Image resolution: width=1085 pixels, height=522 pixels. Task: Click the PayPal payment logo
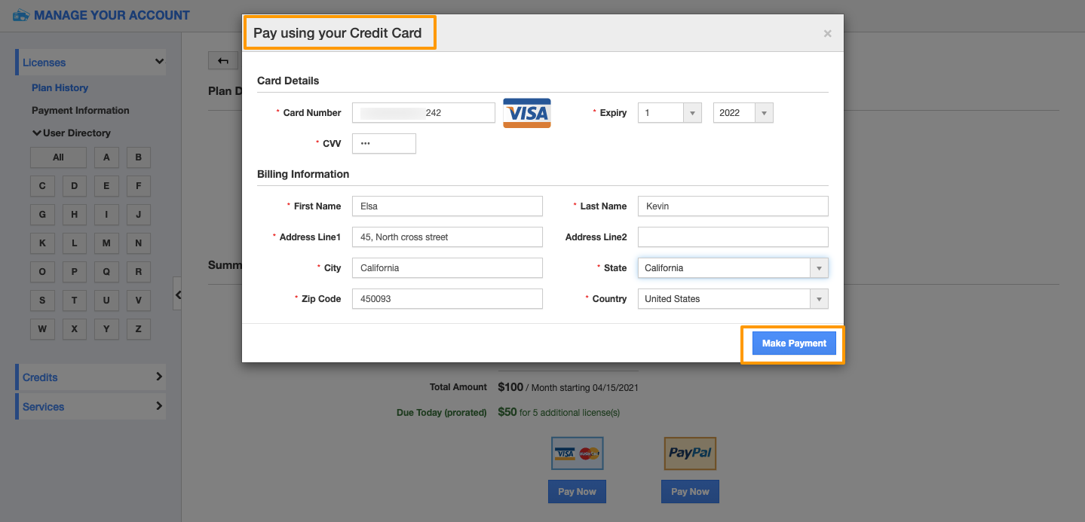pos(690,453)
